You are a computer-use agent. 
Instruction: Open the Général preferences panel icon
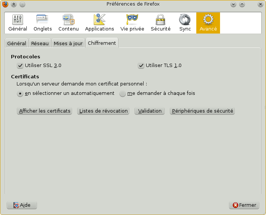[18, 23]
